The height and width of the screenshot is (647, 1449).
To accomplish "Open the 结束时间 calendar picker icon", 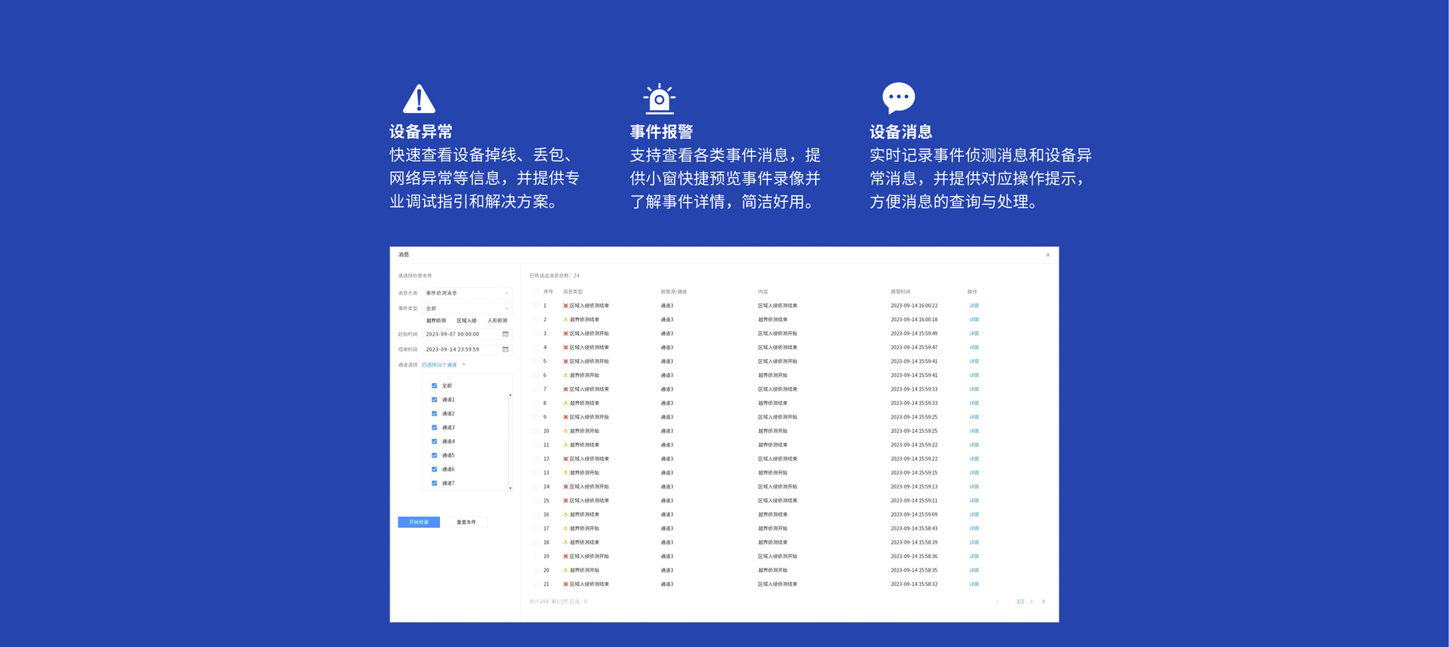I will click(505, 349).
